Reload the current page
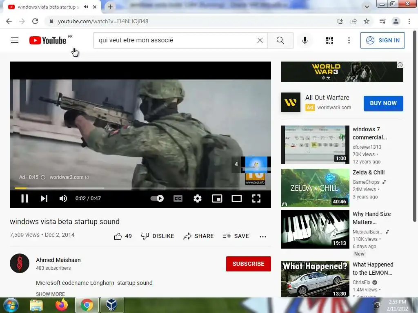The height and width of the screenshot is (313, 418). (35, 21)
